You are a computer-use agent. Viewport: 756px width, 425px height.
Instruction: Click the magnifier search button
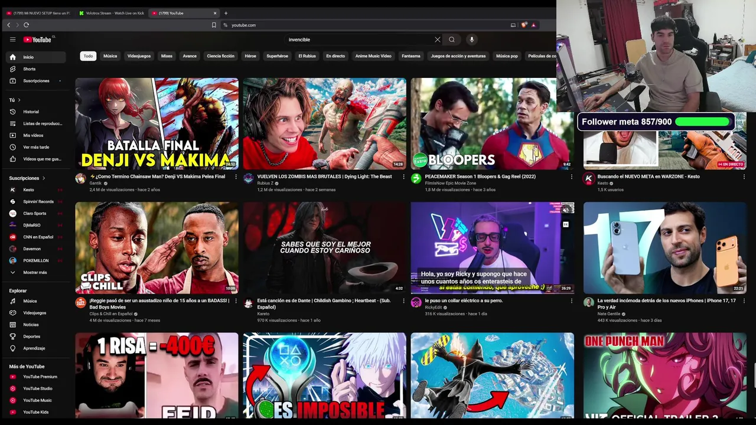pyautogui.click(x=452, y=40)
